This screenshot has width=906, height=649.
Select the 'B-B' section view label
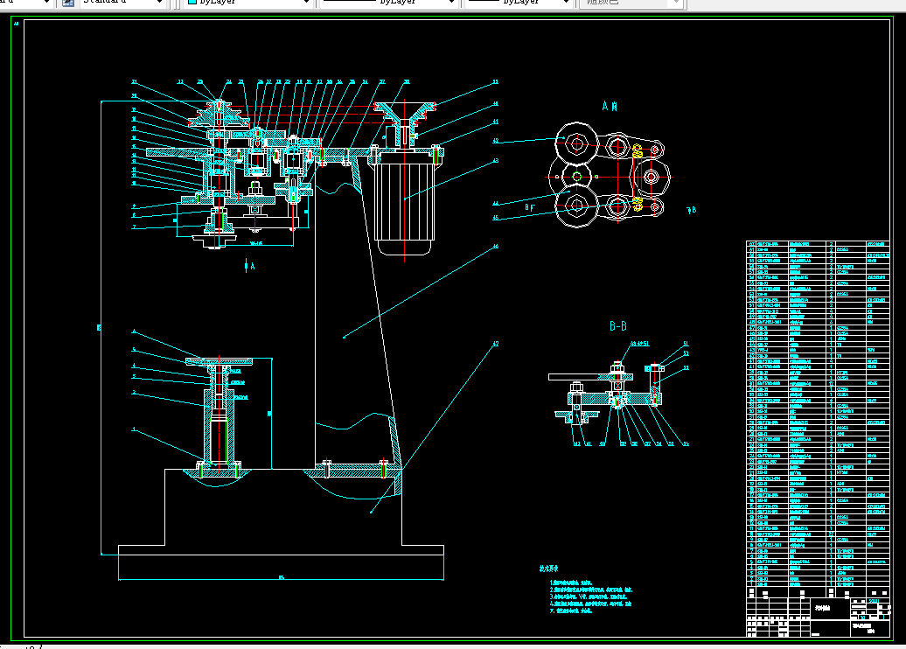coord(618,326)
